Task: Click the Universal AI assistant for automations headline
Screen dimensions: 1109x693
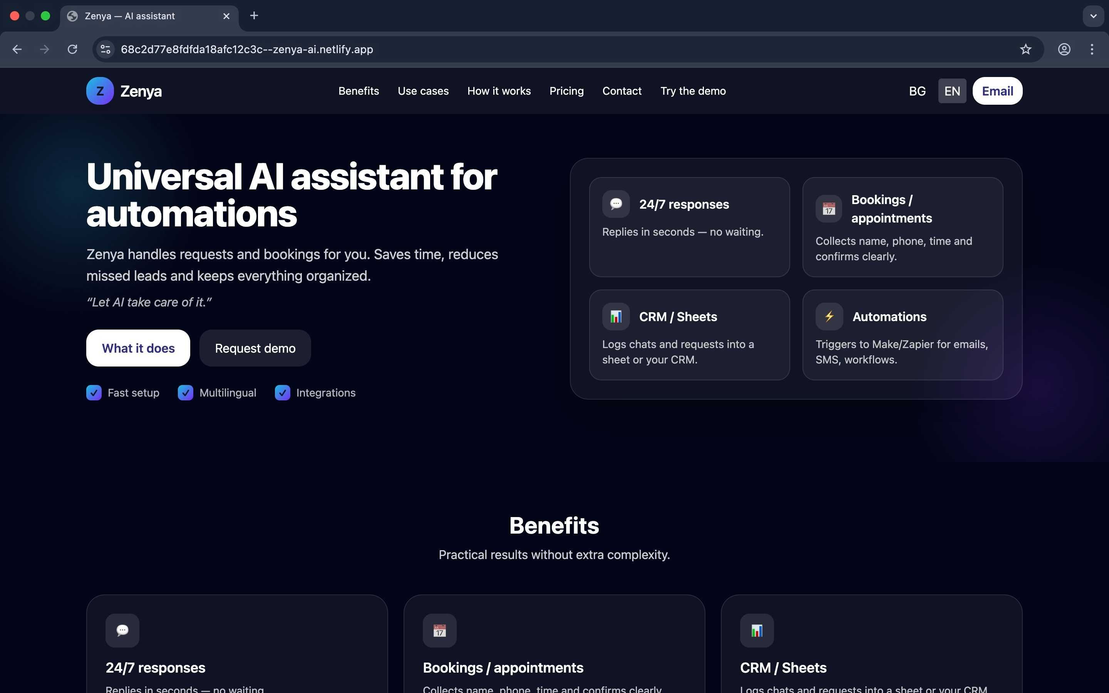Action: pos(291,195)
